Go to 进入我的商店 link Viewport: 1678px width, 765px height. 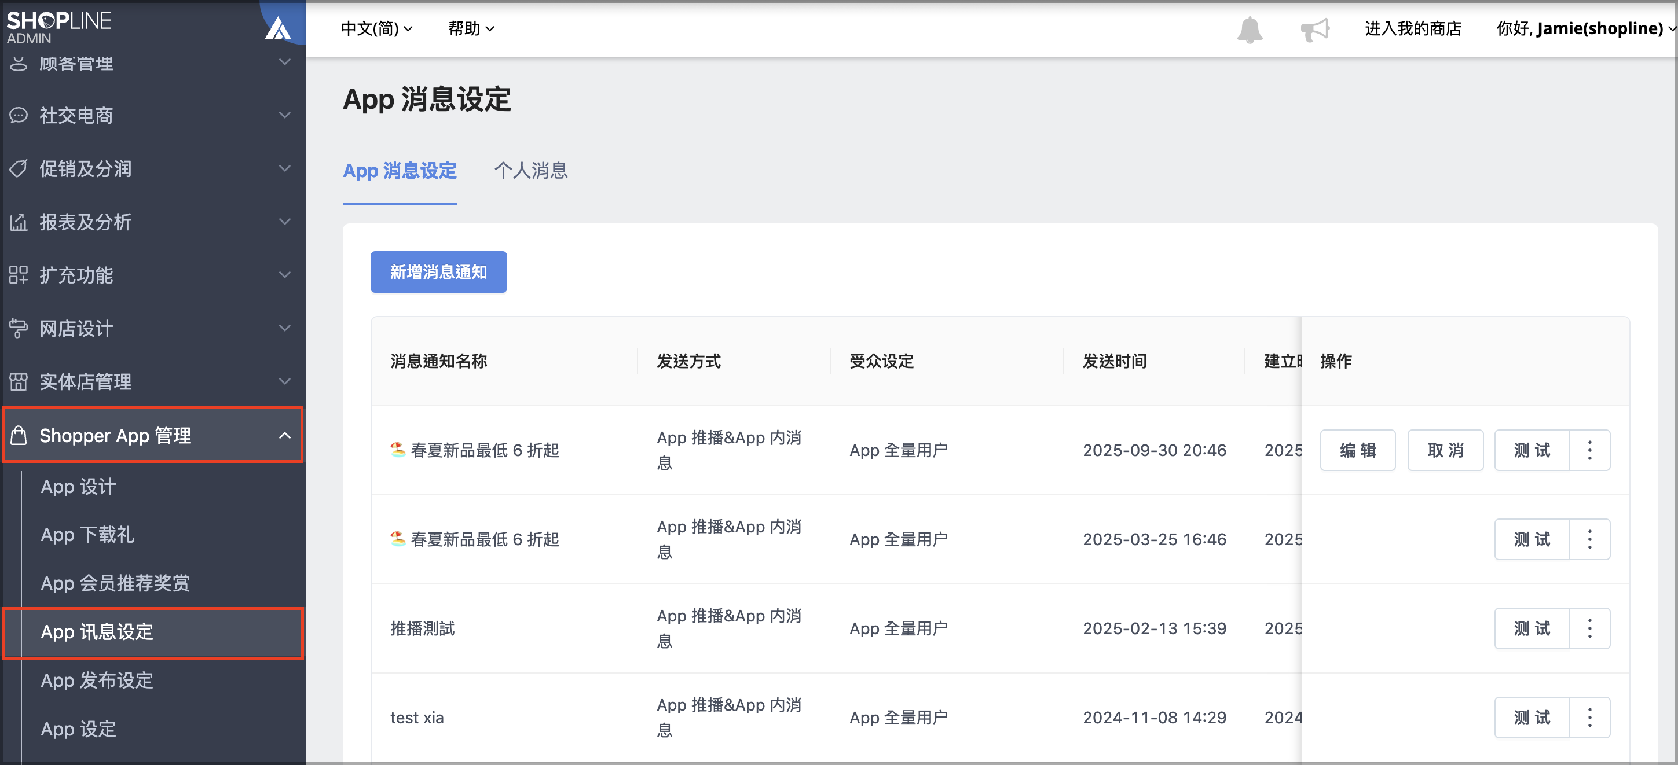1413,29
